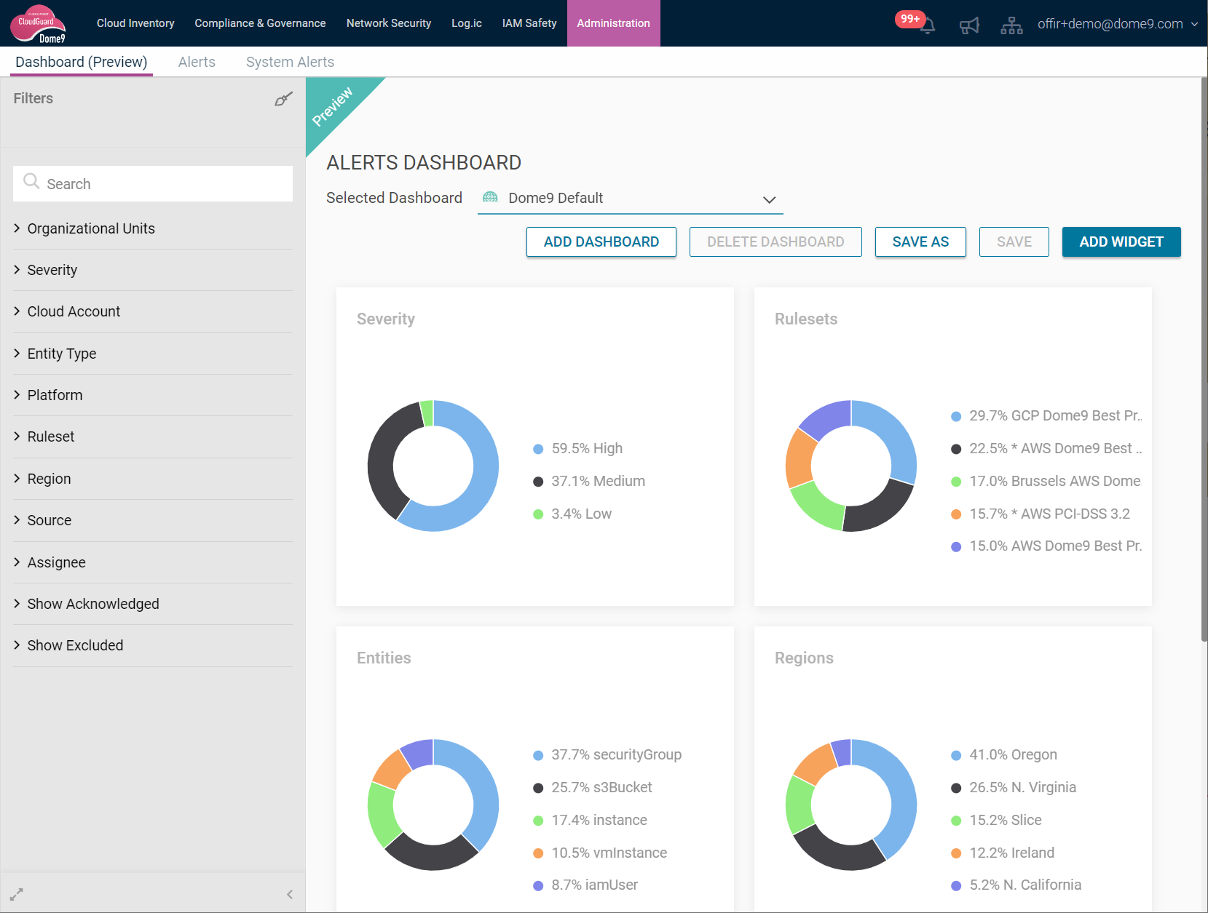Screen dimensions: 1208x913
Task: Select 15.7% AWS PCI-DSS 3.2 legend entry
Action: (1041, 514)
